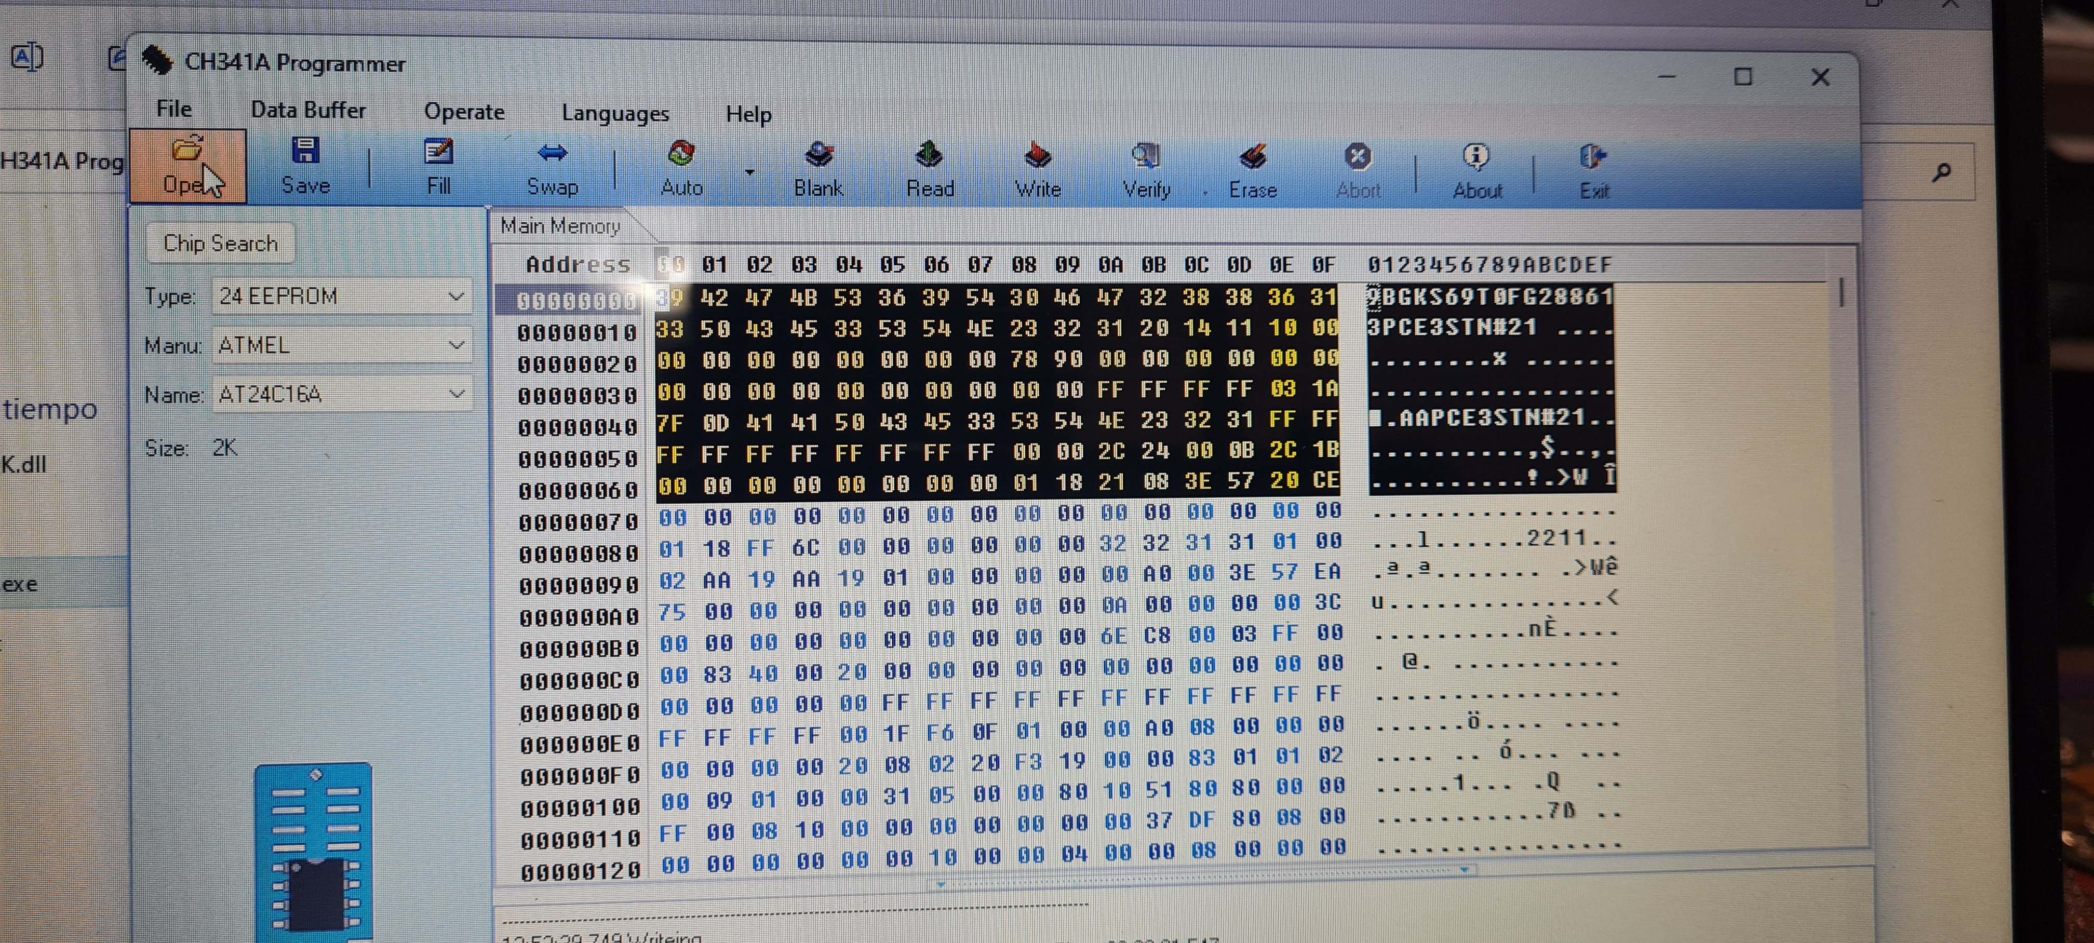Open the Data Buffer menu
The height and width of the screenshot is (943, 2094).
click(x=307, y=110)
